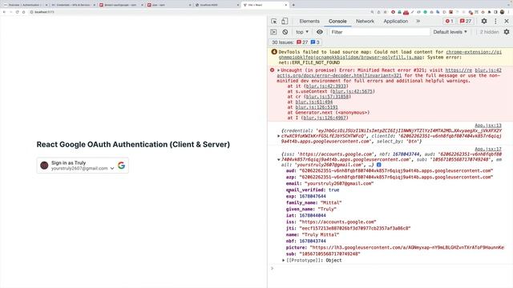Switch to the first Authentication browser tab

point(25,5)
